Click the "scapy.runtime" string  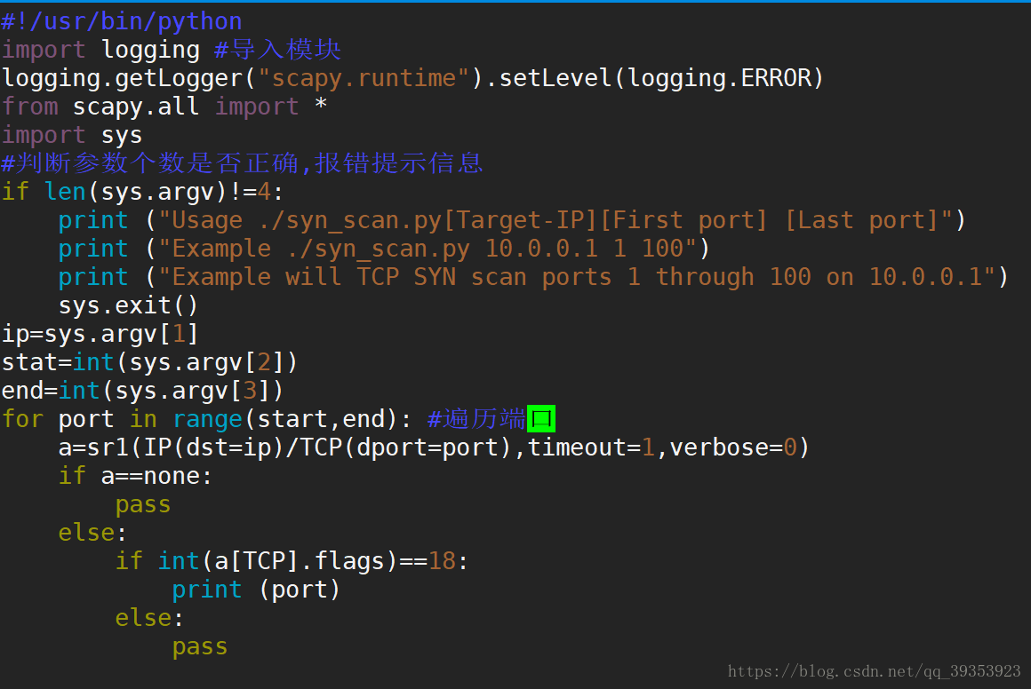tap(364, 78)
